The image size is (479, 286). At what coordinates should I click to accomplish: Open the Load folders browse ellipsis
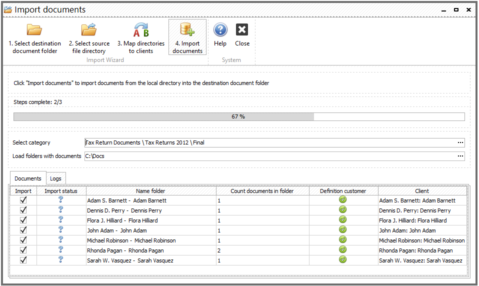460,156
